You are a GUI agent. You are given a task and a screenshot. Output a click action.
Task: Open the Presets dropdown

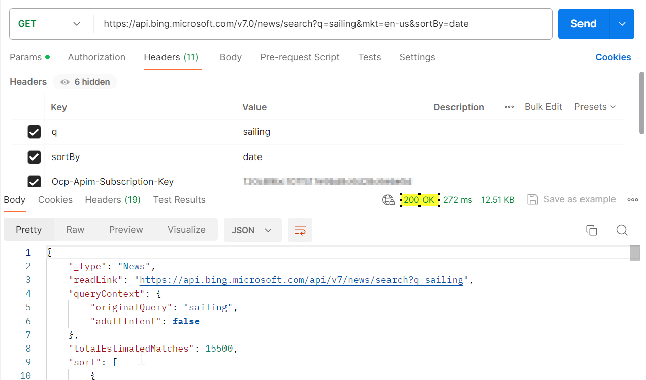[595, 107]
